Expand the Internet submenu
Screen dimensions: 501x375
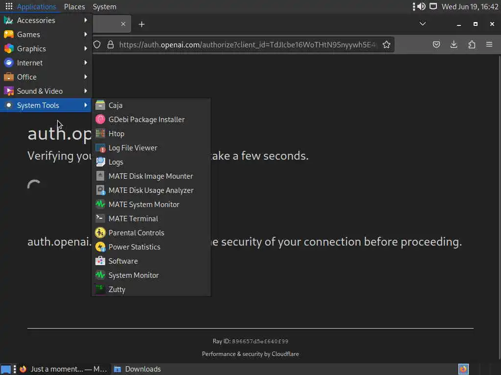(46, 63)
